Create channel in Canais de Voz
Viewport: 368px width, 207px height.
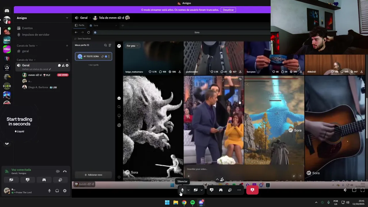(67, 60)
